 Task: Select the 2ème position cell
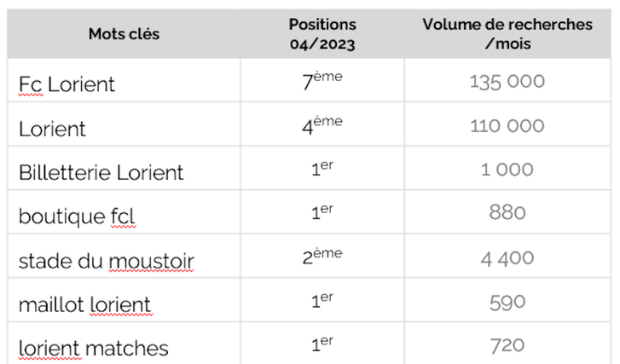(x=322, y=257)
